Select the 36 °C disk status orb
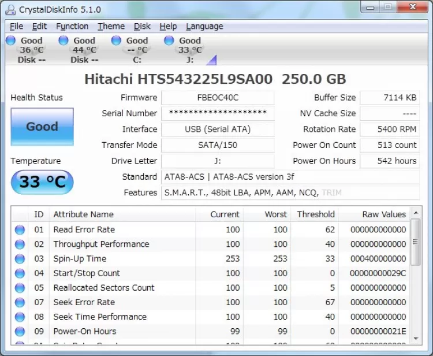 [x=11, y=40]
